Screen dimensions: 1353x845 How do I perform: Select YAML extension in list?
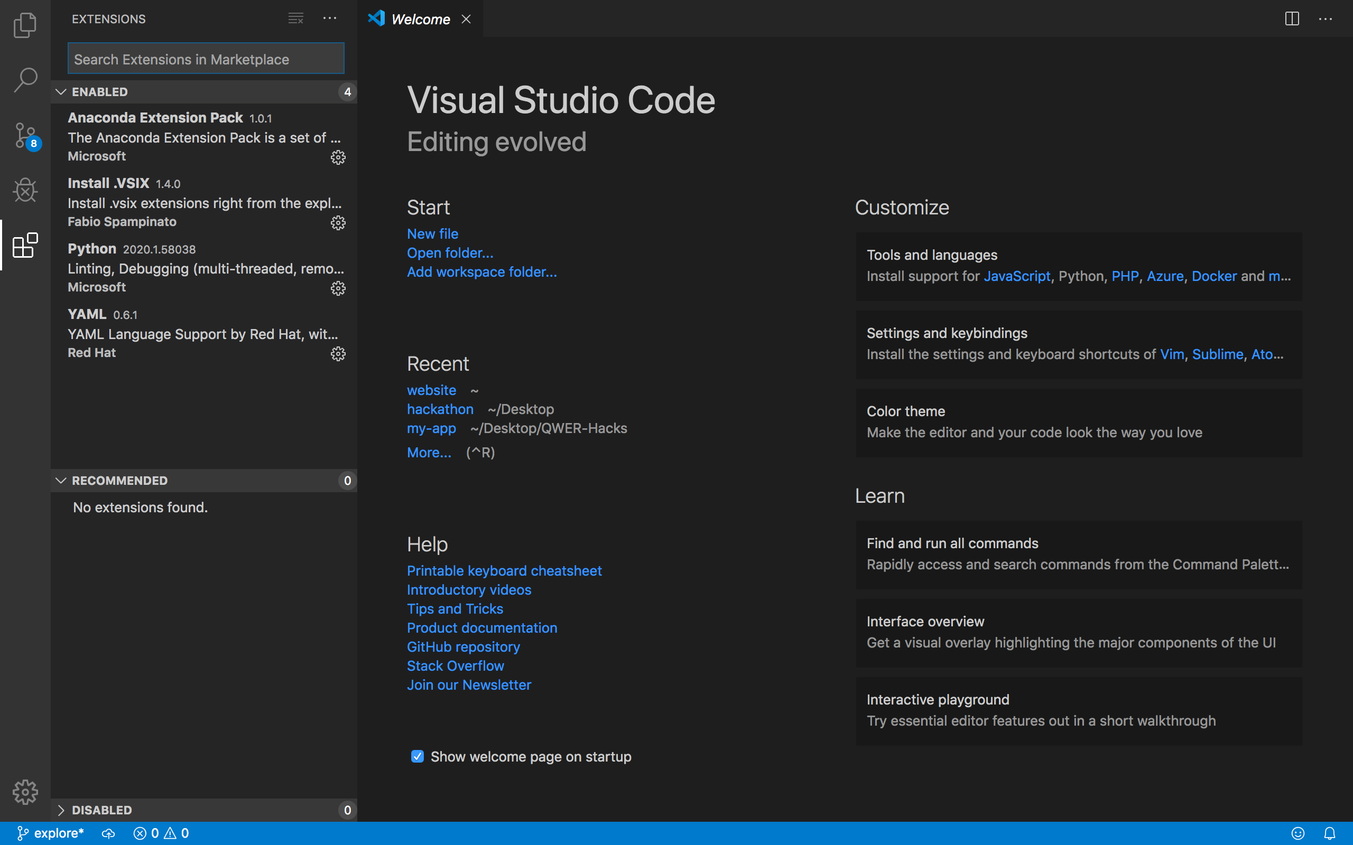coord(203,333)
